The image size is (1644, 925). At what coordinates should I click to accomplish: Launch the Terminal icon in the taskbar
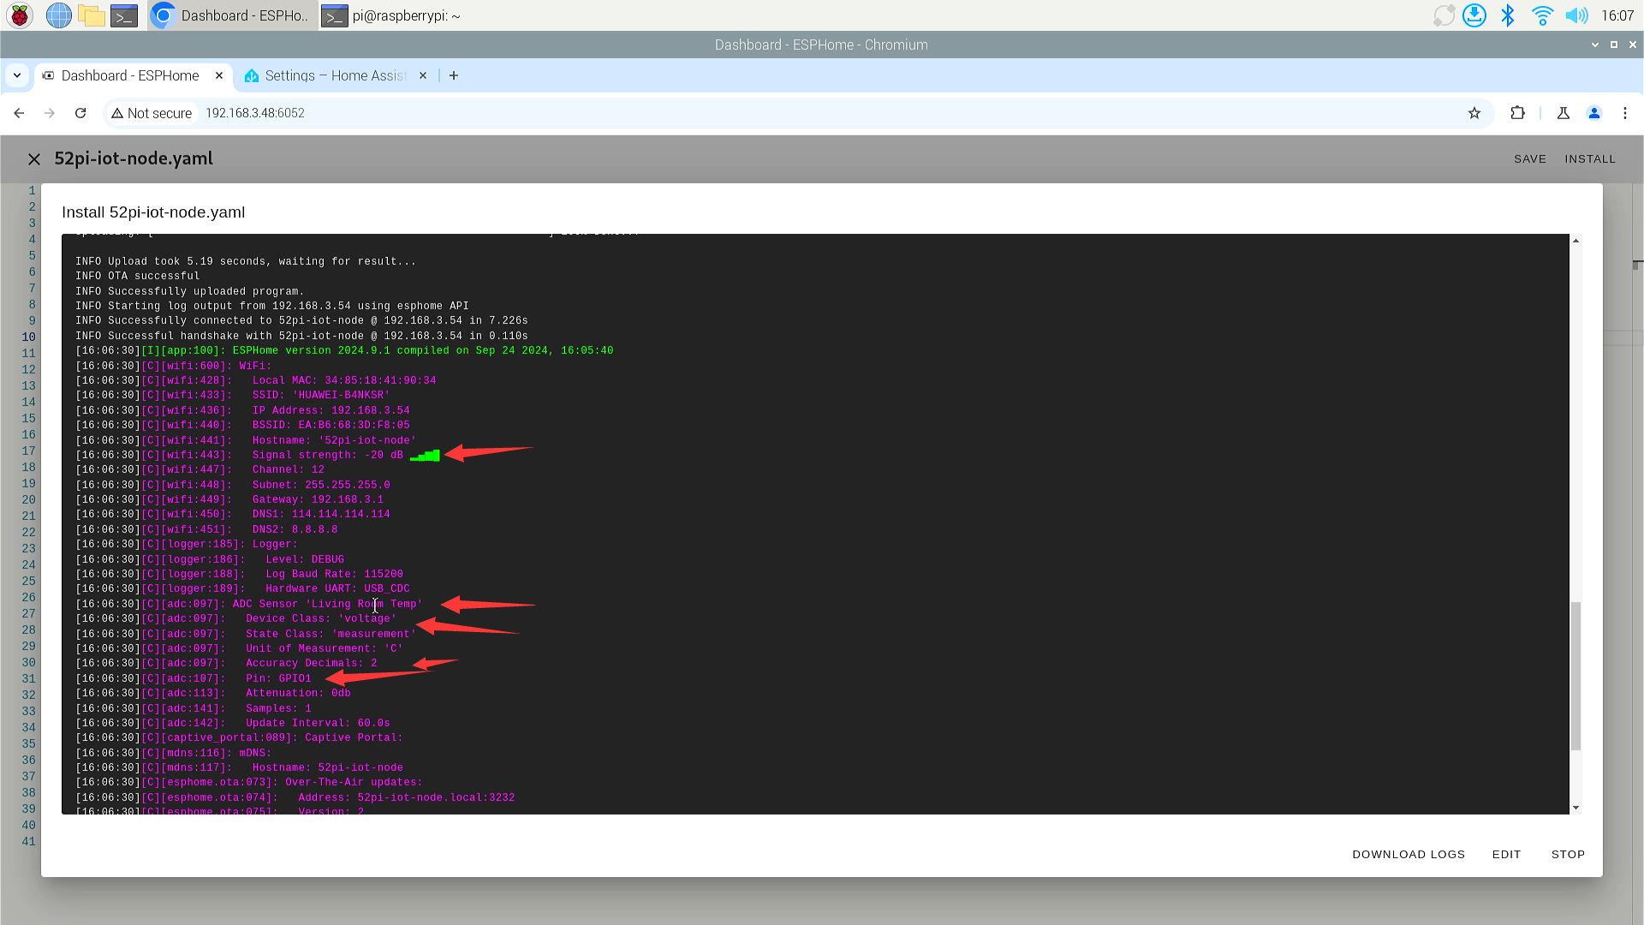[x=124, y=15]
